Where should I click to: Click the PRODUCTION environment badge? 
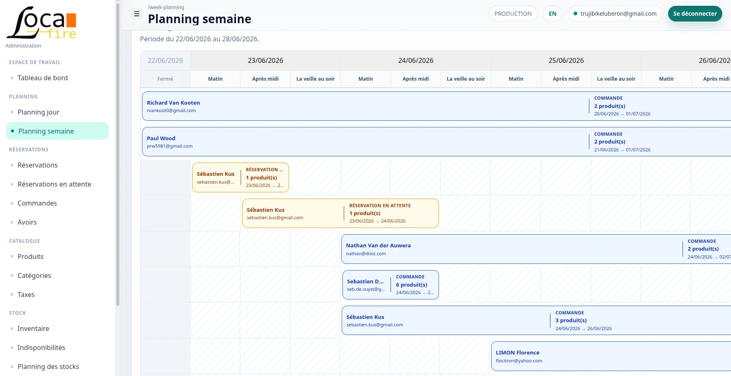click(x=513, y=14)
